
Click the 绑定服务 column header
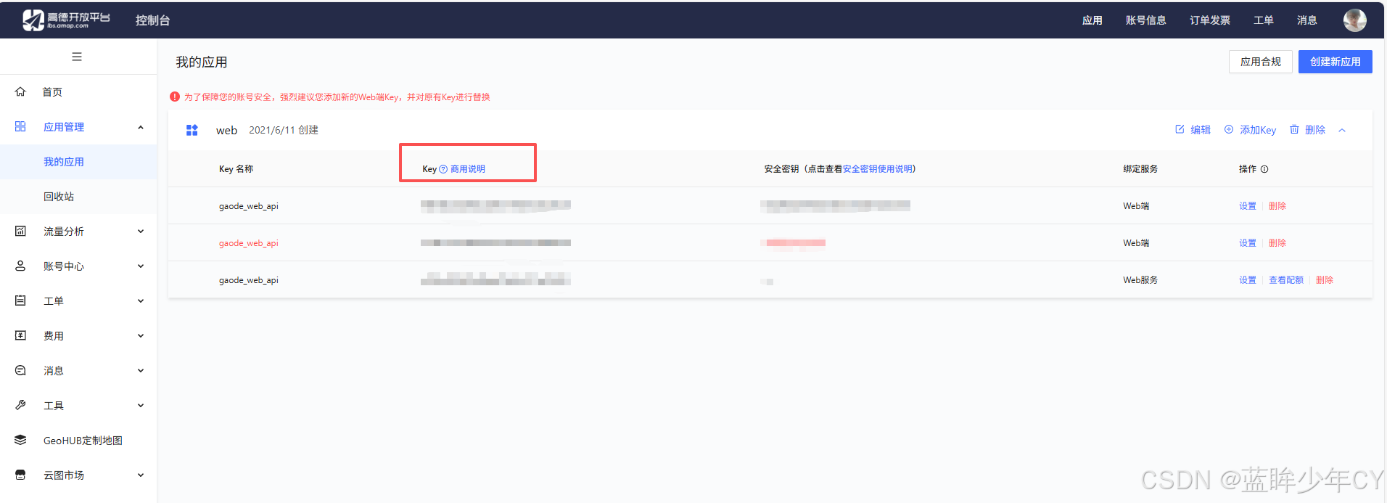tap(1140, 169)
